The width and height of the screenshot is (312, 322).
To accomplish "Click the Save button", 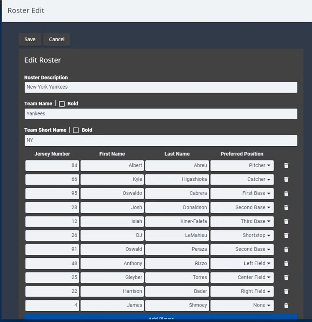I will tap(30, 39).
